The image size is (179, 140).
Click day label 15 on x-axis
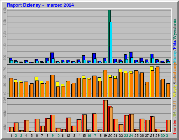click(x=84, y=136)
